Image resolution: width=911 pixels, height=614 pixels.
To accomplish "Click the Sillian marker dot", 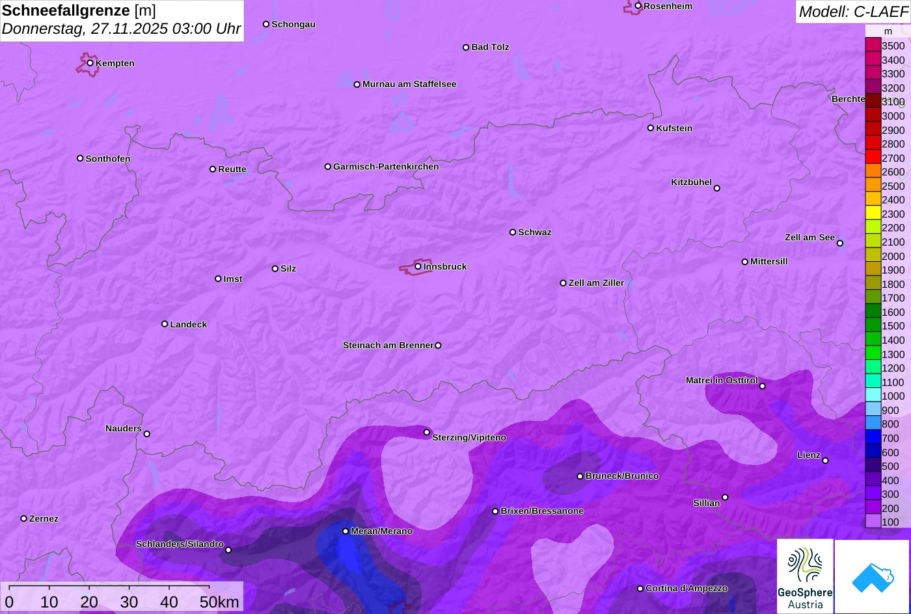I will click(725, 498).
